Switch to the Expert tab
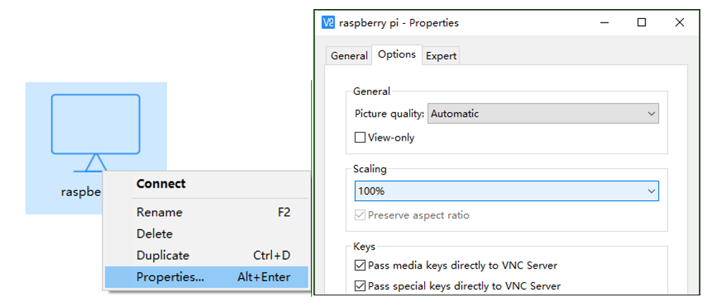Image resolution: width=713 pixels, height=308 pixels. click(441, 56)
